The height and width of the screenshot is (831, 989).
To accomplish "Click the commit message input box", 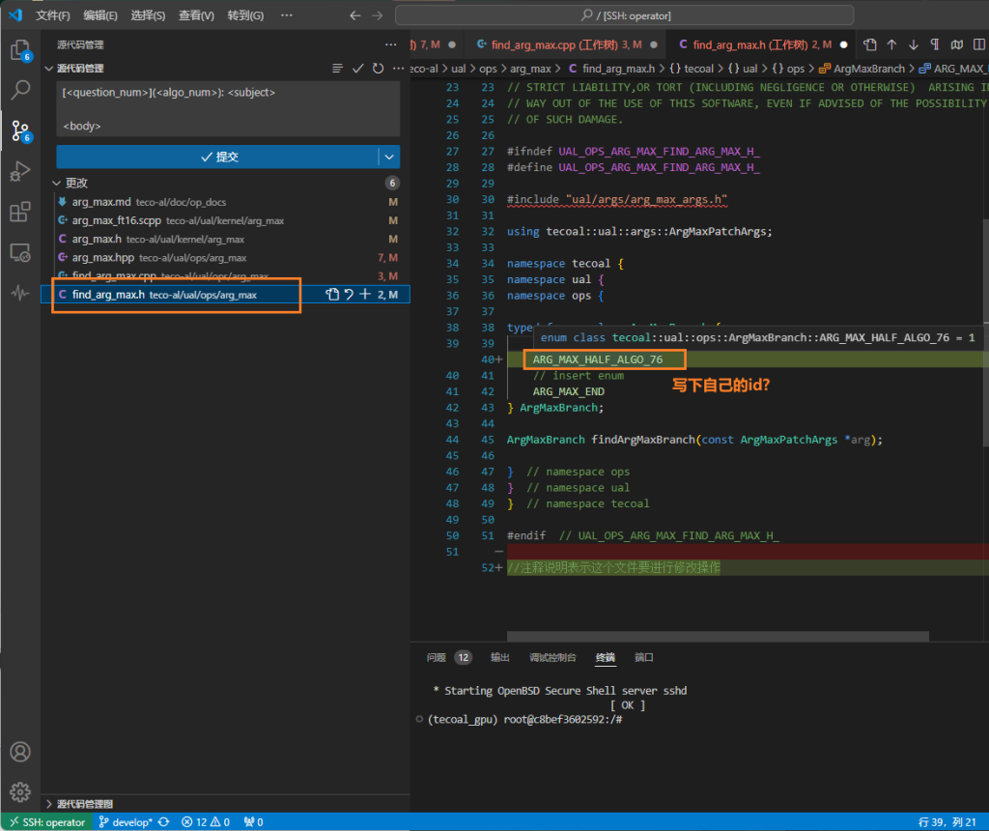I will pyautogui.click(x=228, y=108).
